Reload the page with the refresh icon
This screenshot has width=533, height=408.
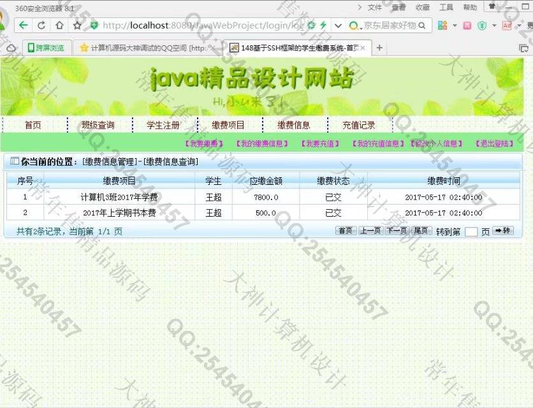41,25
